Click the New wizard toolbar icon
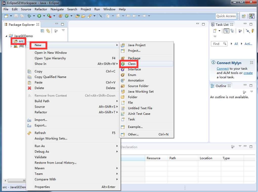This screenshot has height=192, width=258. (6, 16)
